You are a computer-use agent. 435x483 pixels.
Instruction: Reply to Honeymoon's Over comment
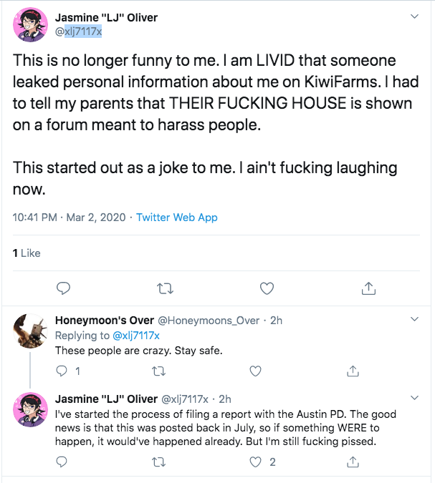[x=62, y=371]
